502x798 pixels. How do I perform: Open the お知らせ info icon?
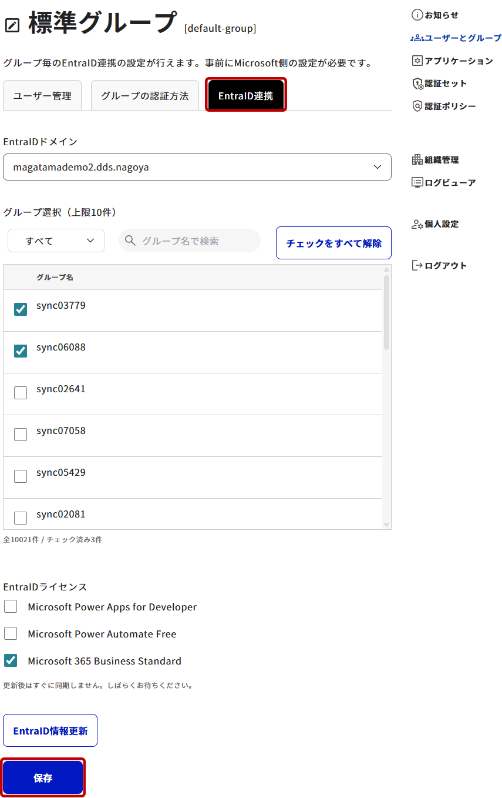(417, 15)
